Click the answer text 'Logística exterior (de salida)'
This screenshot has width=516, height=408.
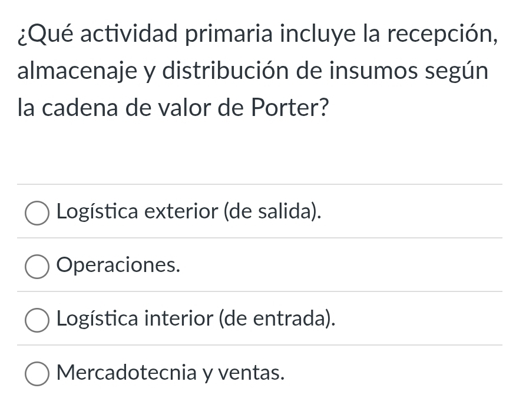(x=188, y=211)
